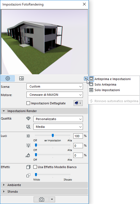Screen dimensions: 140x204
Task: Click the White Model cube icon
Action: tap(28, 167)
